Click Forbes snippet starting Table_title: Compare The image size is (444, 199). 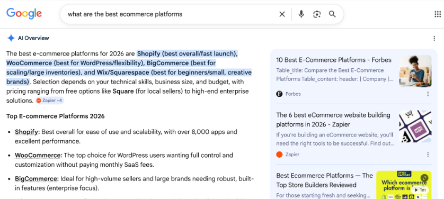[x=335, y=75]
